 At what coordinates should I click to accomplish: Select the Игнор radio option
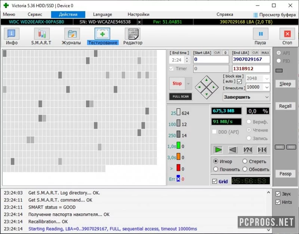coord(216,161)
